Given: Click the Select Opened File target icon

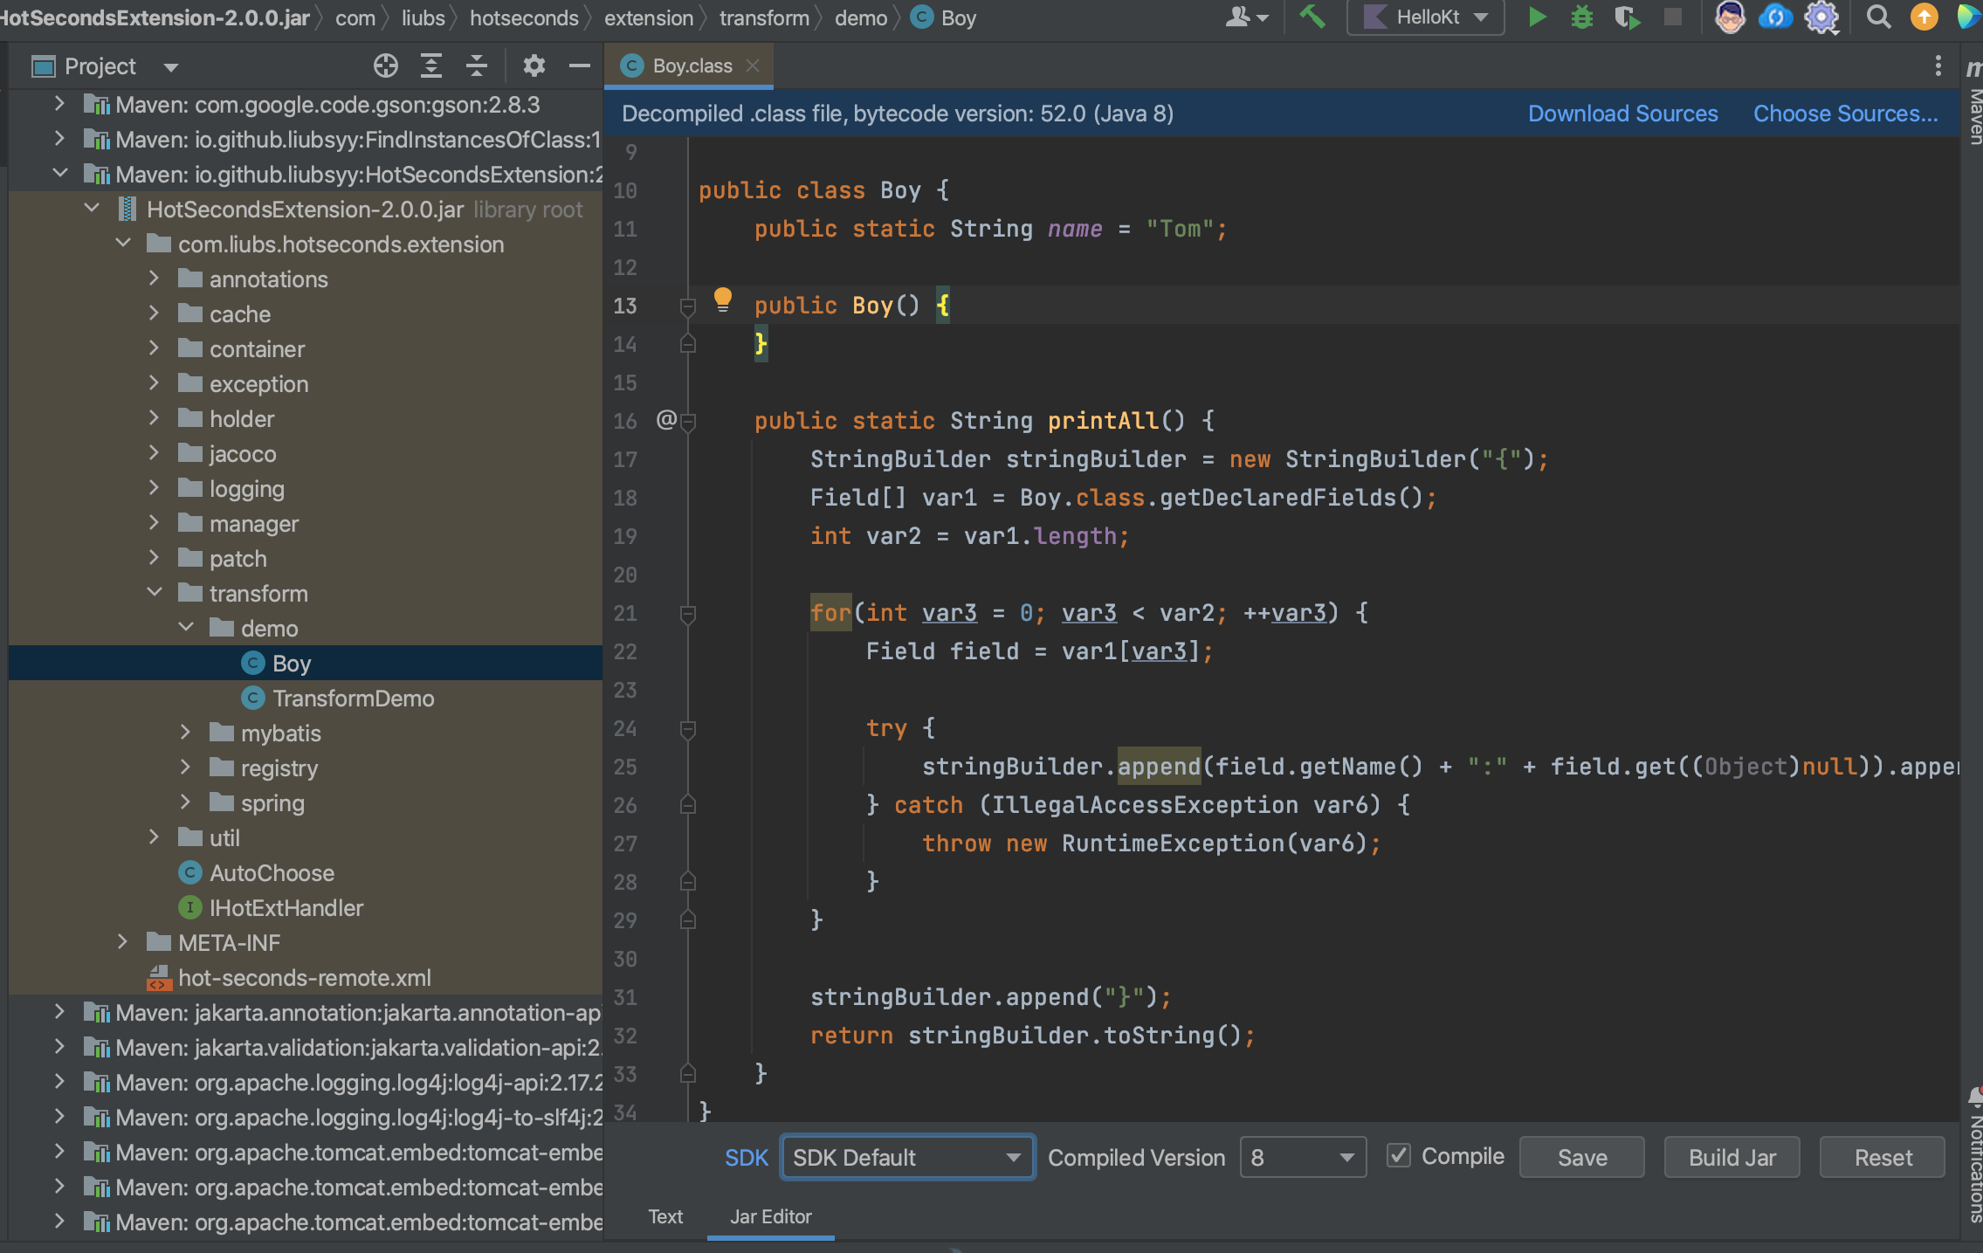Looking at the screenshot, I should (x=385, y=66).
